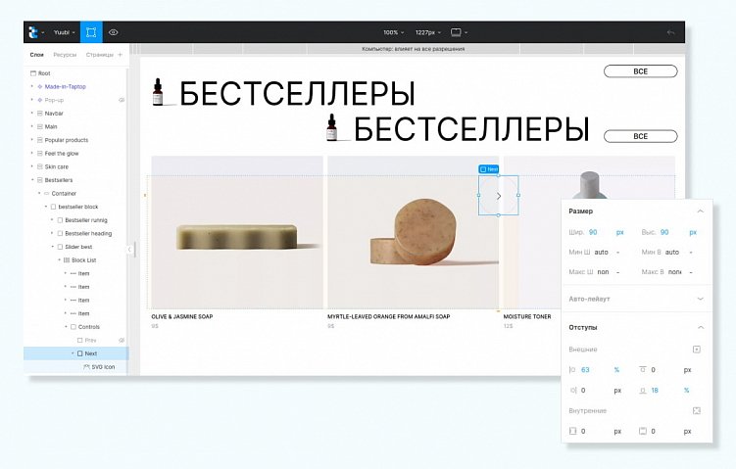Collapse the left layers panel handle
The width and height of the screenshot is (736, 469).
129,250
